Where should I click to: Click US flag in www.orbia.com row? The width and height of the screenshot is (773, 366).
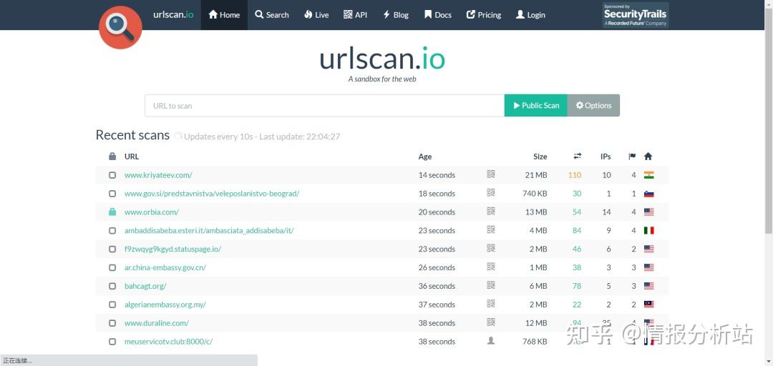(648, 212)
